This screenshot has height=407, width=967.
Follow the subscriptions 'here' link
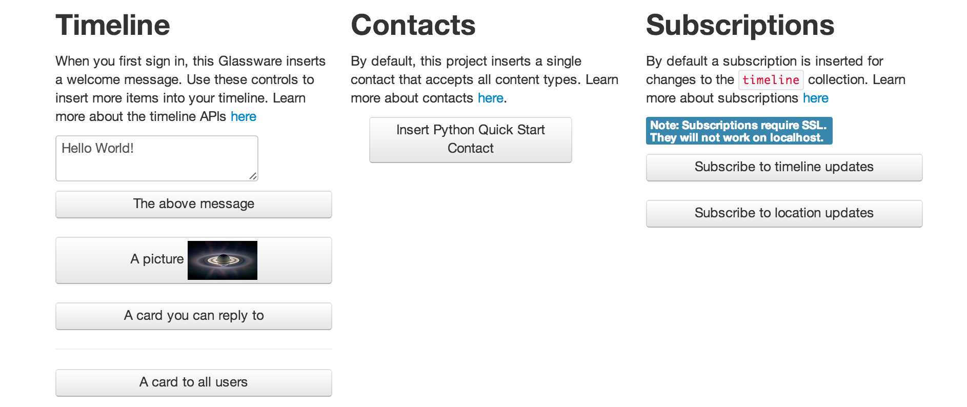816,98
